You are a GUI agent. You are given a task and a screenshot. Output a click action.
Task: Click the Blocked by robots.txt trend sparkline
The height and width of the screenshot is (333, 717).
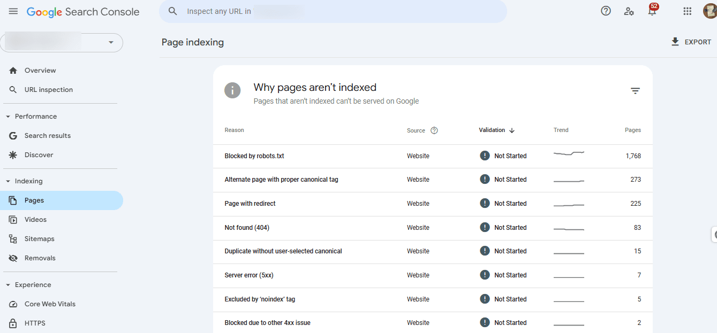point(568,154)
